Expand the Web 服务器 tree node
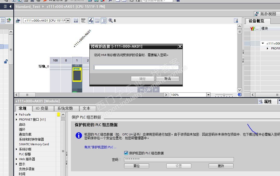280x176 pixels. (x=16, y=159)
